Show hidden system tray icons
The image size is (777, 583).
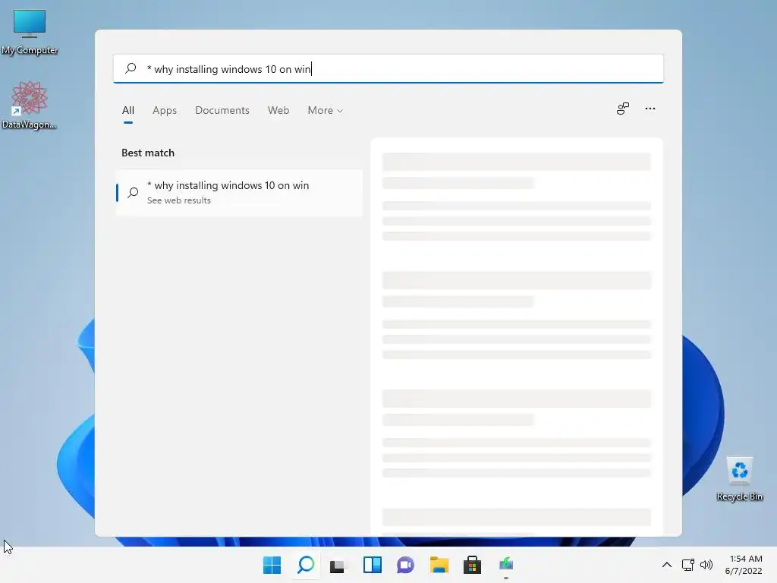click(667, 565)
